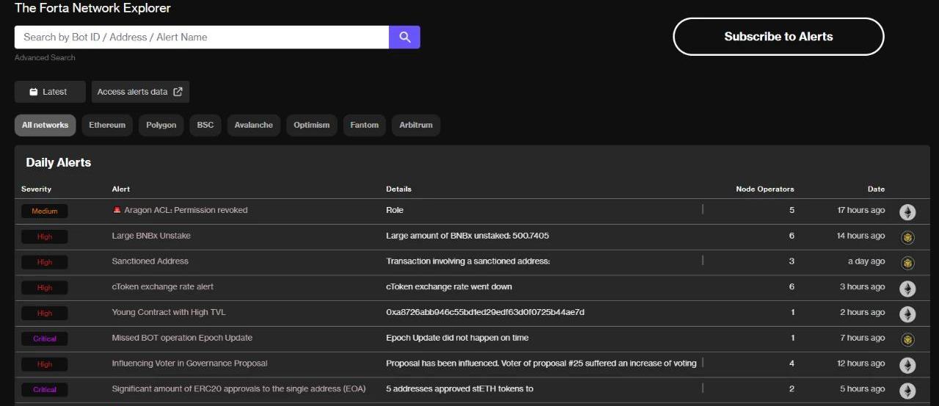939x406 pixels.
Task: Click the BSC network icon in Large BNBx Unstake row
Action: pos(907,237)
